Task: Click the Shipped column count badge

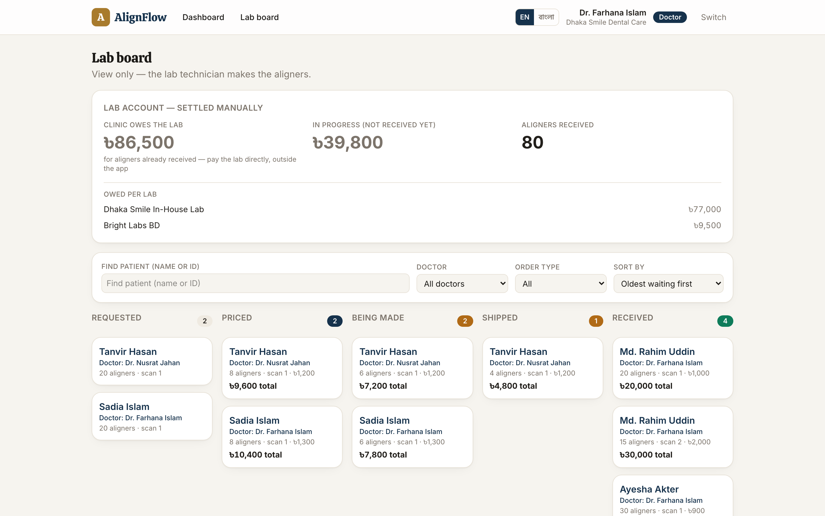Action: pos(596,321)
